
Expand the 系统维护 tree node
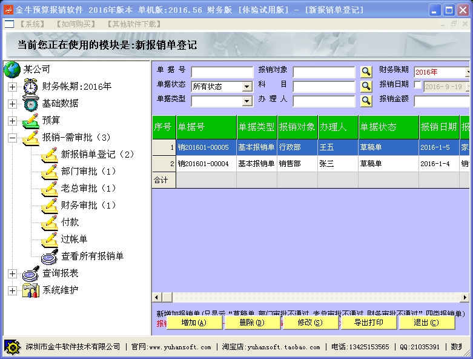click(12, 290)
